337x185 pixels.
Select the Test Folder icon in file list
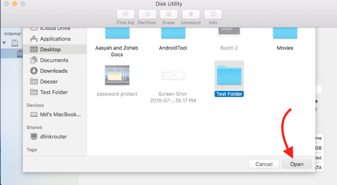click(x=229, y=75)
